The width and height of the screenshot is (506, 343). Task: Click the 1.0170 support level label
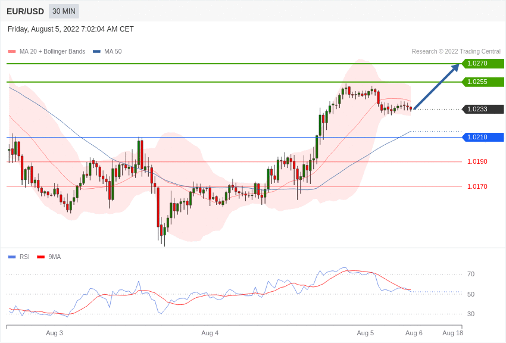point(477,186)
